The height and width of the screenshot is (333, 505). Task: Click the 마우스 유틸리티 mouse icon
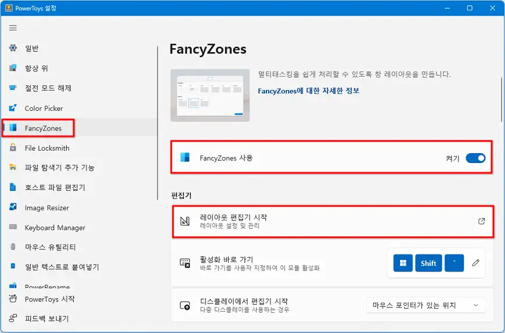click(x=13, y=247)
